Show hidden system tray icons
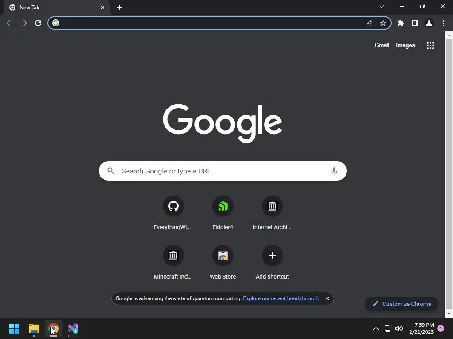Image resolution: width=453 pixels, height=339 pixels. (376, 328)
